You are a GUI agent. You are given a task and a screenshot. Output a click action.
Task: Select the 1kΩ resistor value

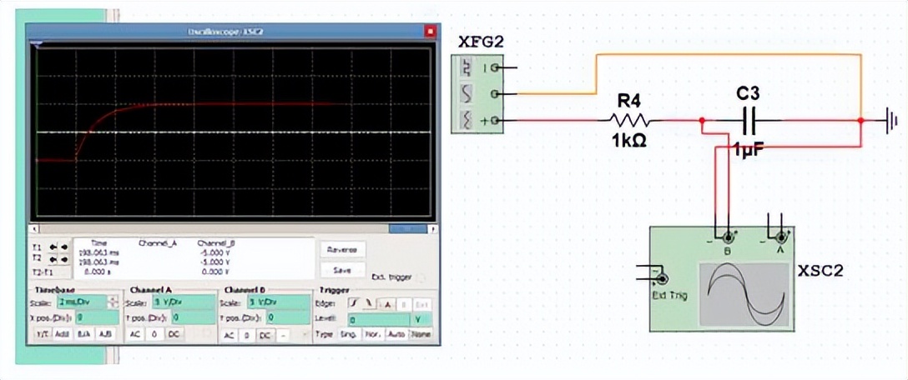coord(629,140)
